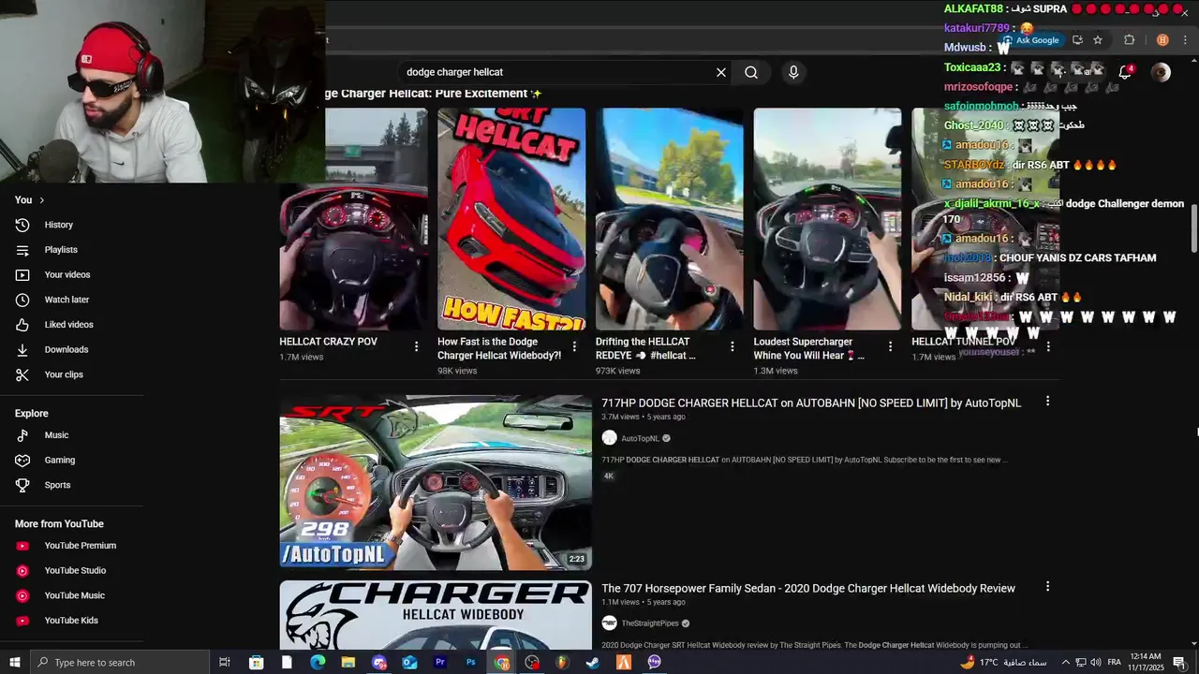
Task: Open Task View on the taskbar
Action: 225,663
